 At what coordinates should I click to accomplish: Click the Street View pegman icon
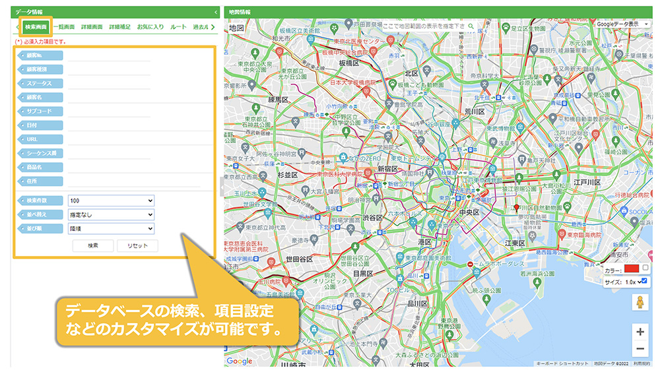coord(640,303)
